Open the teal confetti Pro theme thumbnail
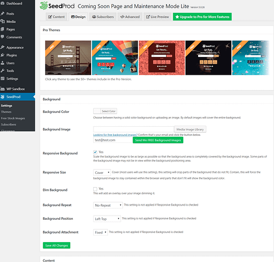The height and width of the screenshot is (262, 274). click(251, 58)
